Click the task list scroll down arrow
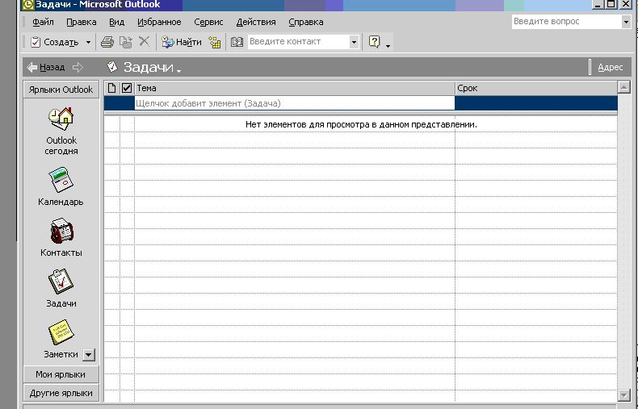 click(x=624, y=394)
